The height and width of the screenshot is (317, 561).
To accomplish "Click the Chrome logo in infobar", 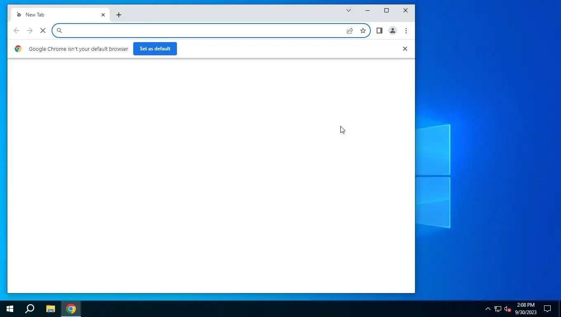I will coord(18,49).
